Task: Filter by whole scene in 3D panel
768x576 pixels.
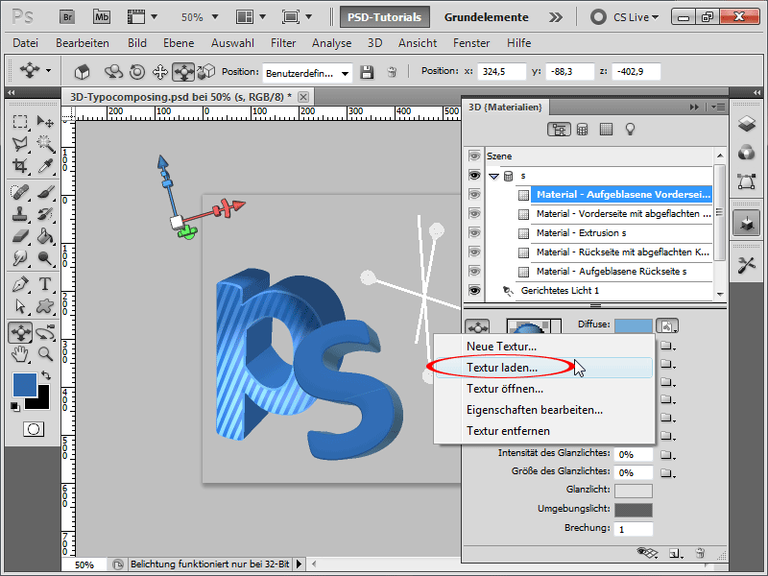Action: (x=559, y=130)
